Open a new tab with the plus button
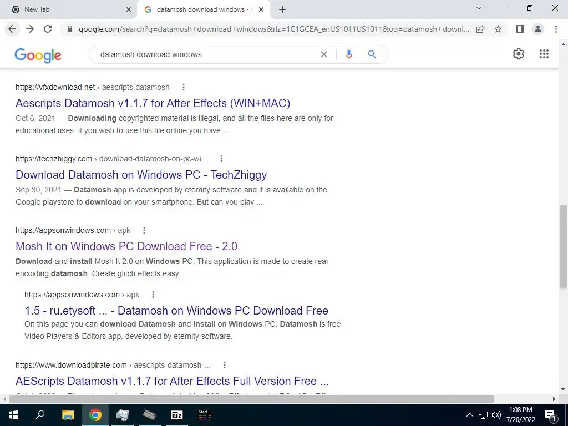The height and width of the screenshot is (426, 568). pyautogui.click(x=282, y=9)
